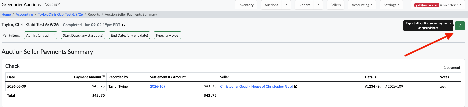Open the gabi@nextlot.com user account menu
The width and height of the screenshot is (468, 107).
pyautogui.click(x=438, y=5)
